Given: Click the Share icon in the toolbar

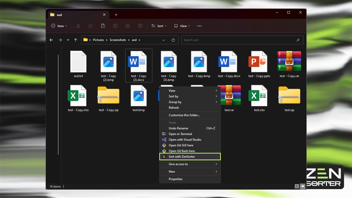Looking at the screenshot, I should (128, 26).
